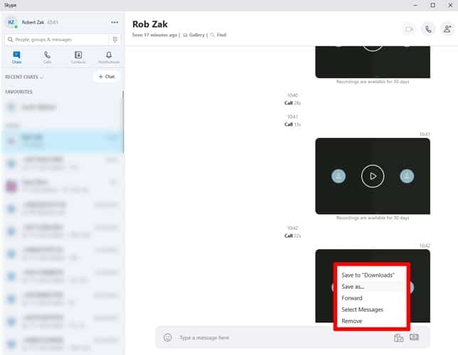
Task: Start a new chat with + Chat button
Action: coord(107,77)
